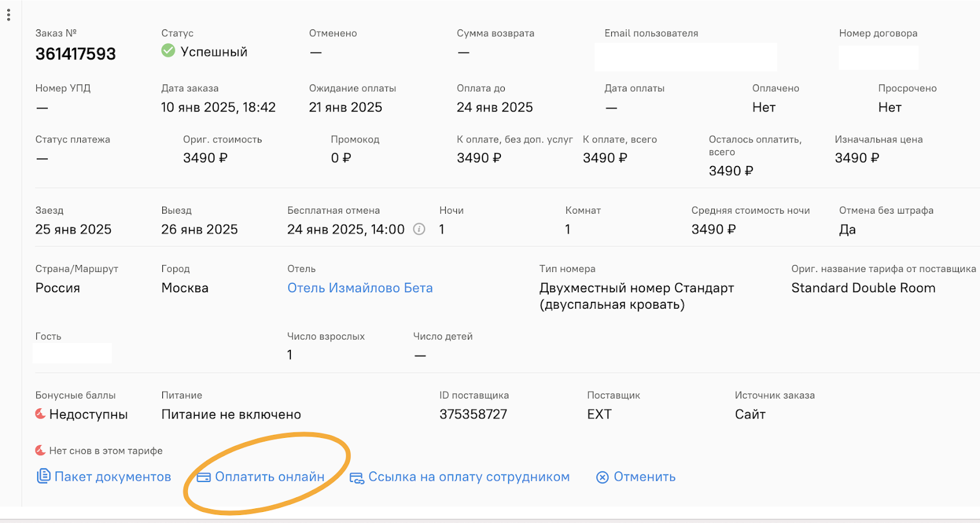Click the circled X cancel icon
The height and width of the screenshot is (523, 980).
pos(603,477)
